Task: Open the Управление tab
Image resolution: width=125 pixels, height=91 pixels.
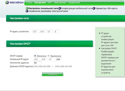Action: (74, 3)
